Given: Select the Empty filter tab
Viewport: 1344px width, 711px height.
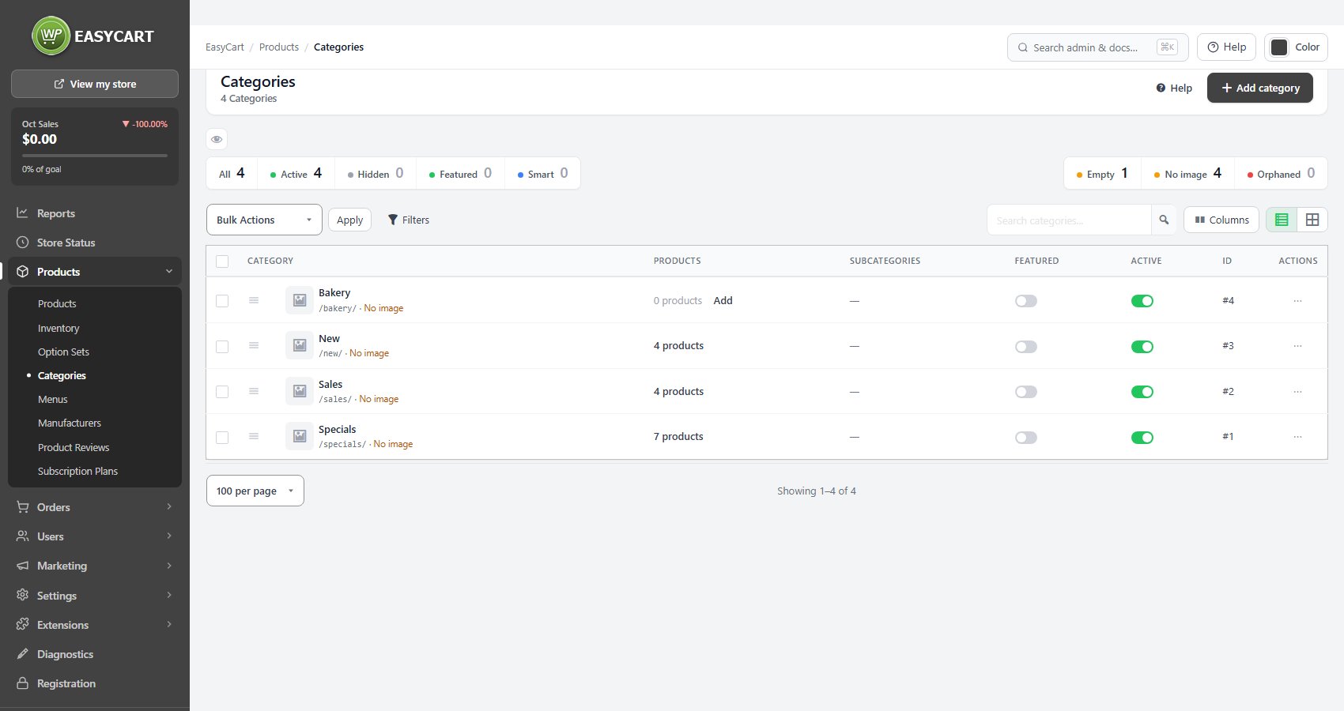Looking at the screenshot, I should 1102,174.
